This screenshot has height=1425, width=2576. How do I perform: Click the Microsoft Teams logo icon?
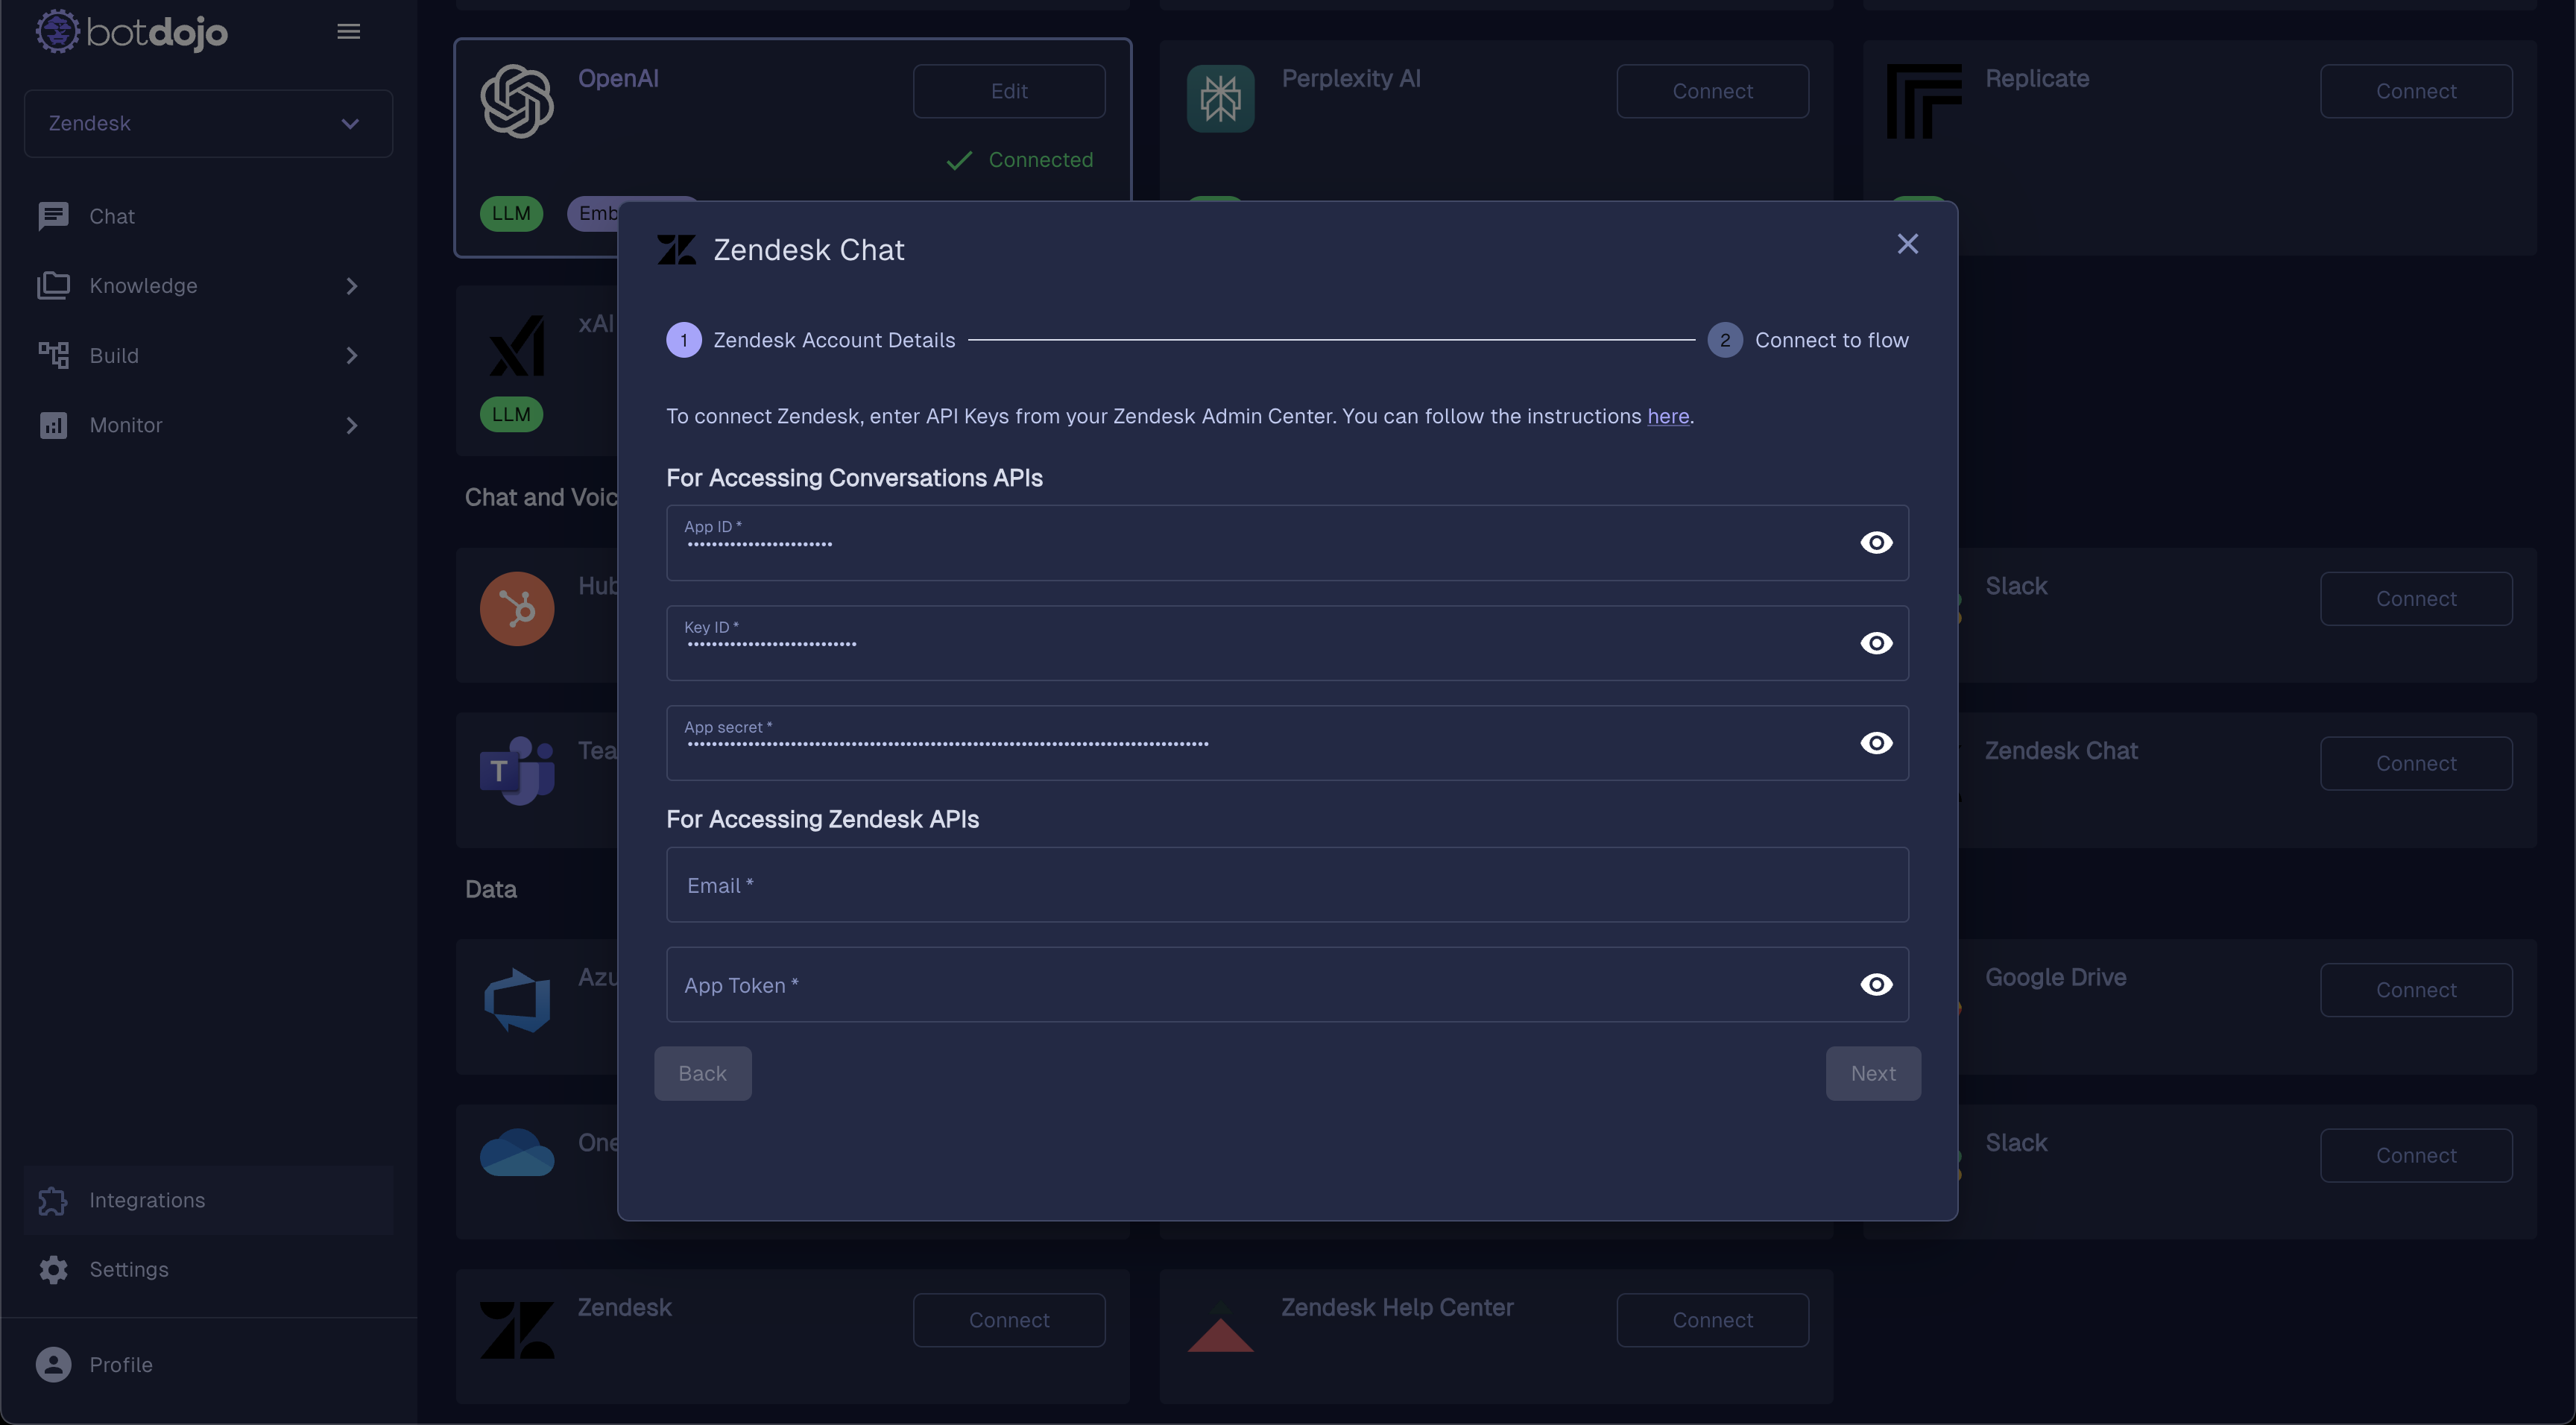516,770
